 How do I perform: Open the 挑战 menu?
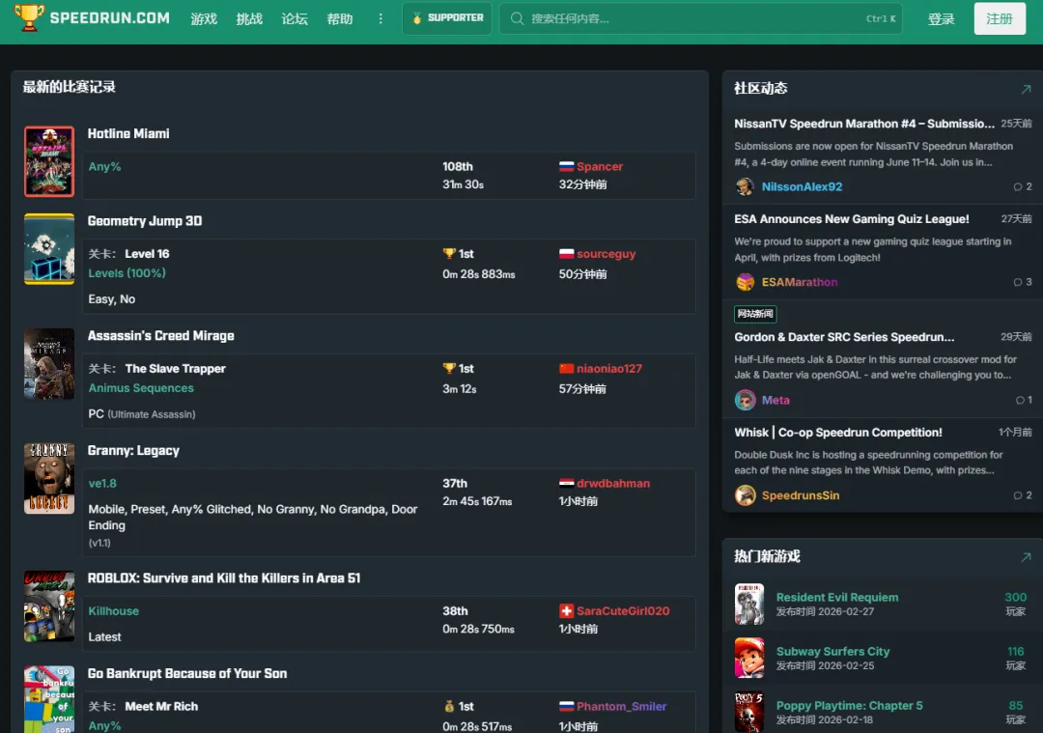[249, 18]
